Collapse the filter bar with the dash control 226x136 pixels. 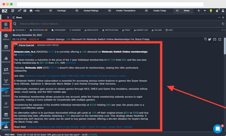point(222,30)
